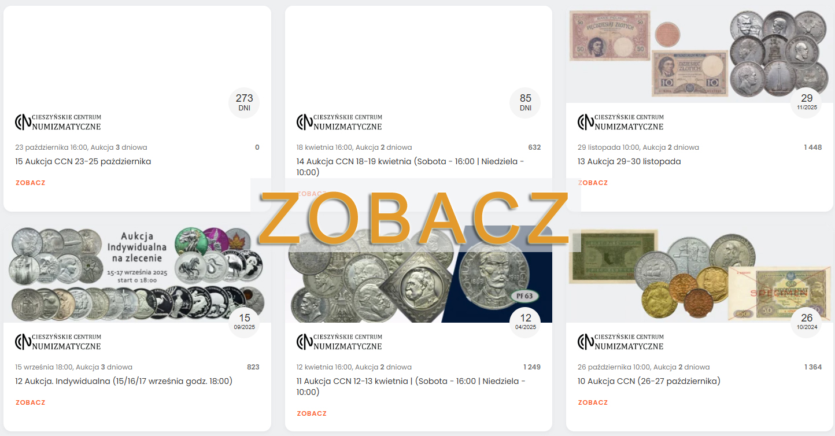The height and width of the screenshot is (436, 835).
Task: Click Aukcja Indywidualna na zlecenie banner
Action: 137,274
